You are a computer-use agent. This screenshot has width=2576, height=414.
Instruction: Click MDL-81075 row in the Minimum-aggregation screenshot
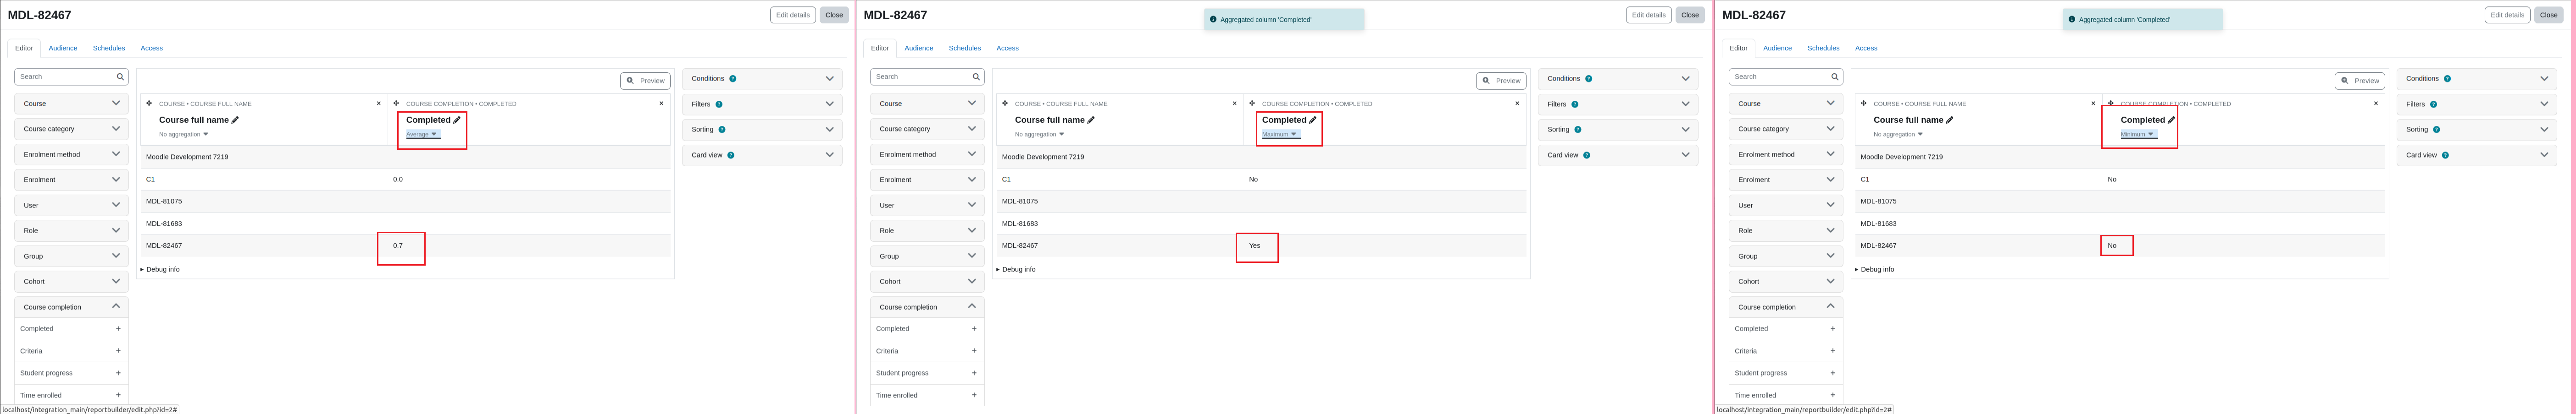2120,202
